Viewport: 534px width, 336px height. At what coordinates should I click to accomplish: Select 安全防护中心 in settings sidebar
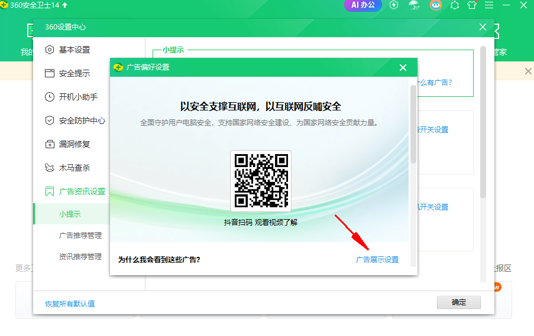(82, 120)
